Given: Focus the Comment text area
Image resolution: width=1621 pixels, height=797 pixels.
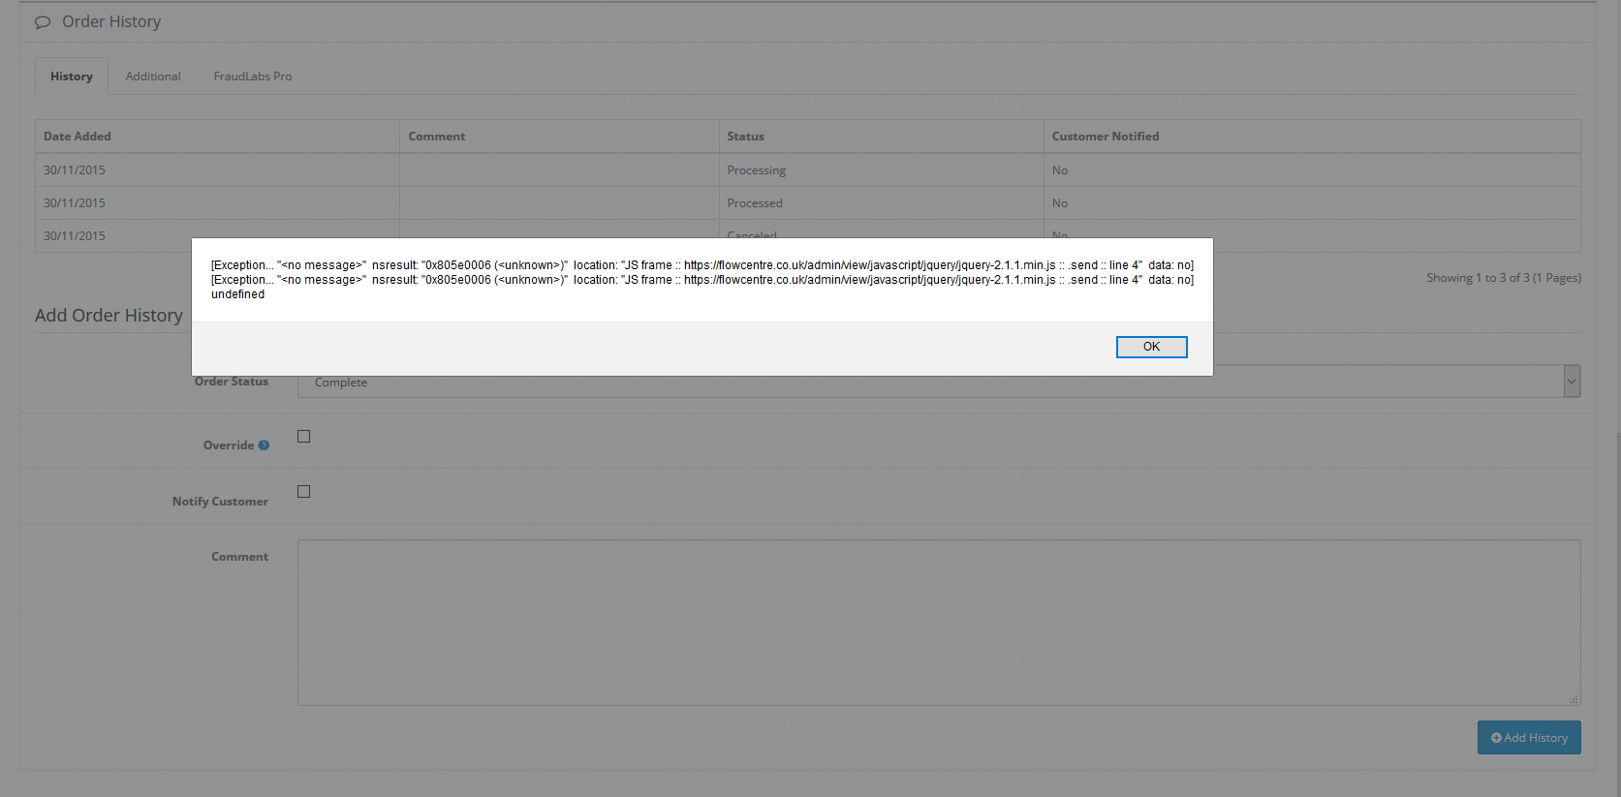Looking at the screenshot, I should click(x=938, y=623).
